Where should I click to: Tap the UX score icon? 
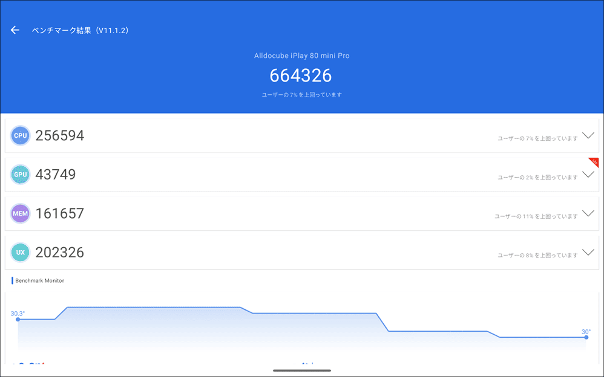(20, 253)
